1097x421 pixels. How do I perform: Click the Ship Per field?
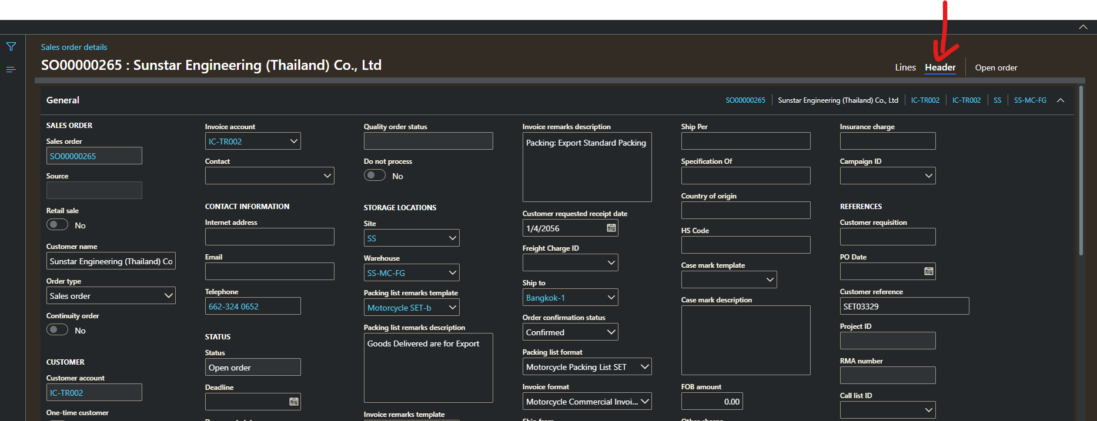(x=745, y=141)
